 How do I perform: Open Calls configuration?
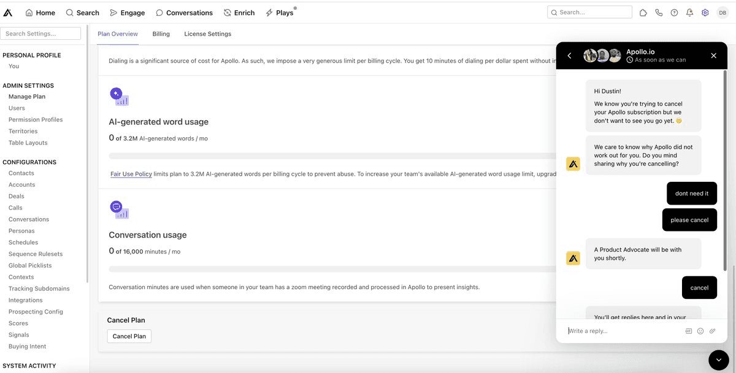coord(15,208)
